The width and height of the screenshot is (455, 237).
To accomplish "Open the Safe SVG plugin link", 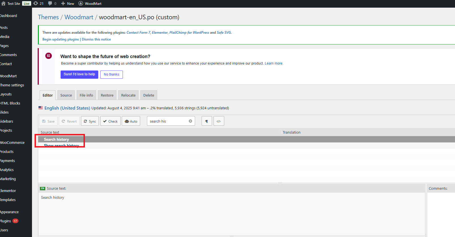I will (x=224, y=33).
